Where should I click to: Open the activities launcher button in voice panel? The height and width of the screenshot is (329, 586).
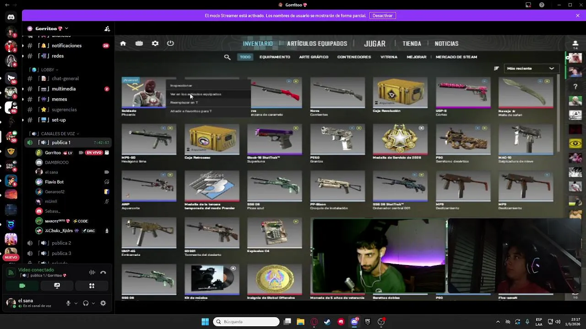[92, 286]
